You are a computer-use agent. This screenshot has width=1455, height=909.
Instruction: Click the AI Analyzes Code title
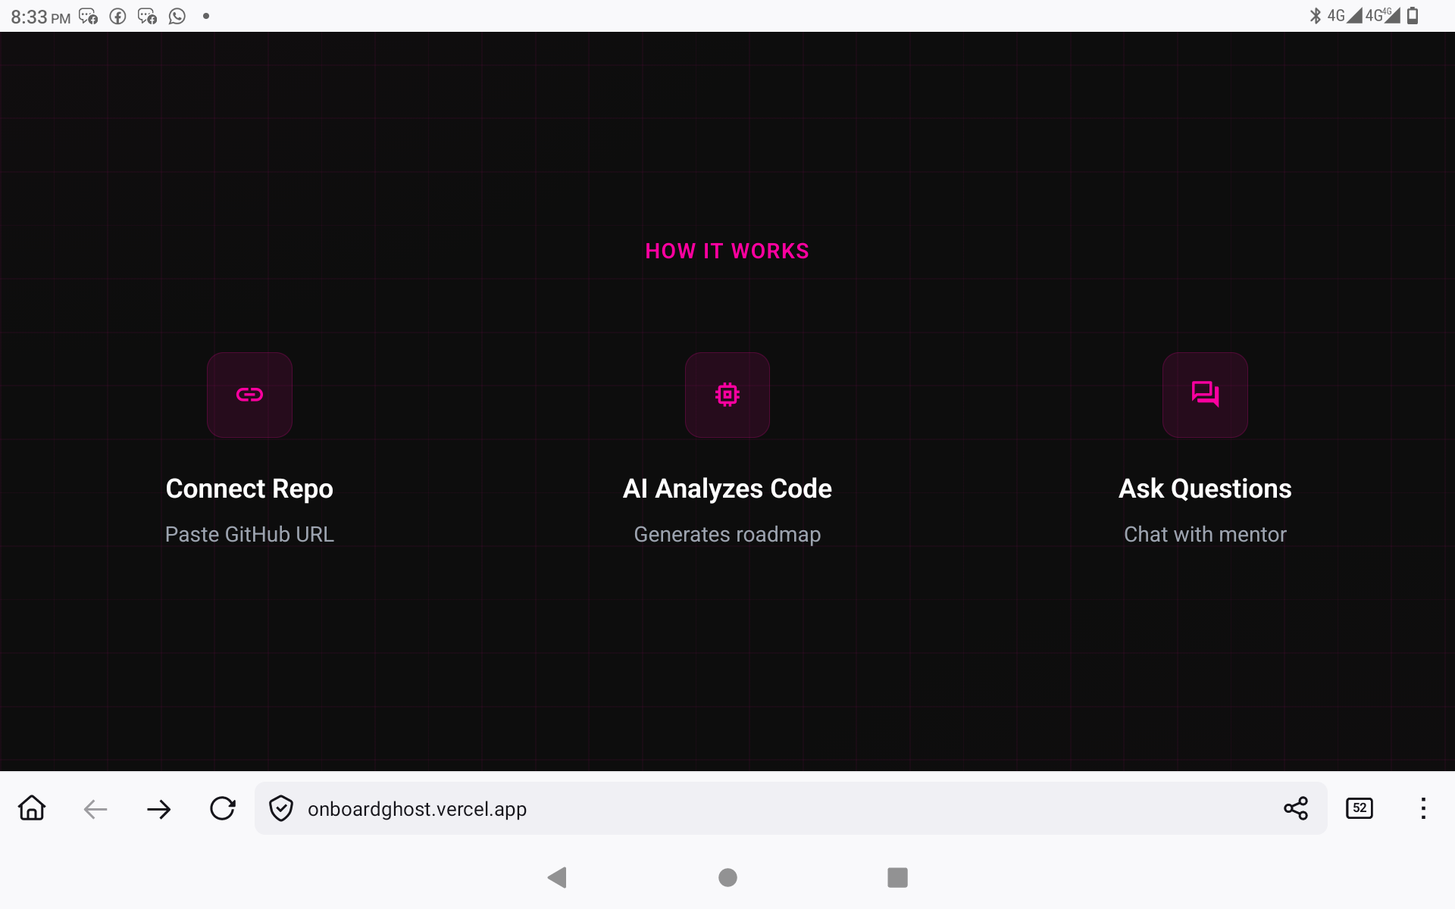click(x=727, y=489)
